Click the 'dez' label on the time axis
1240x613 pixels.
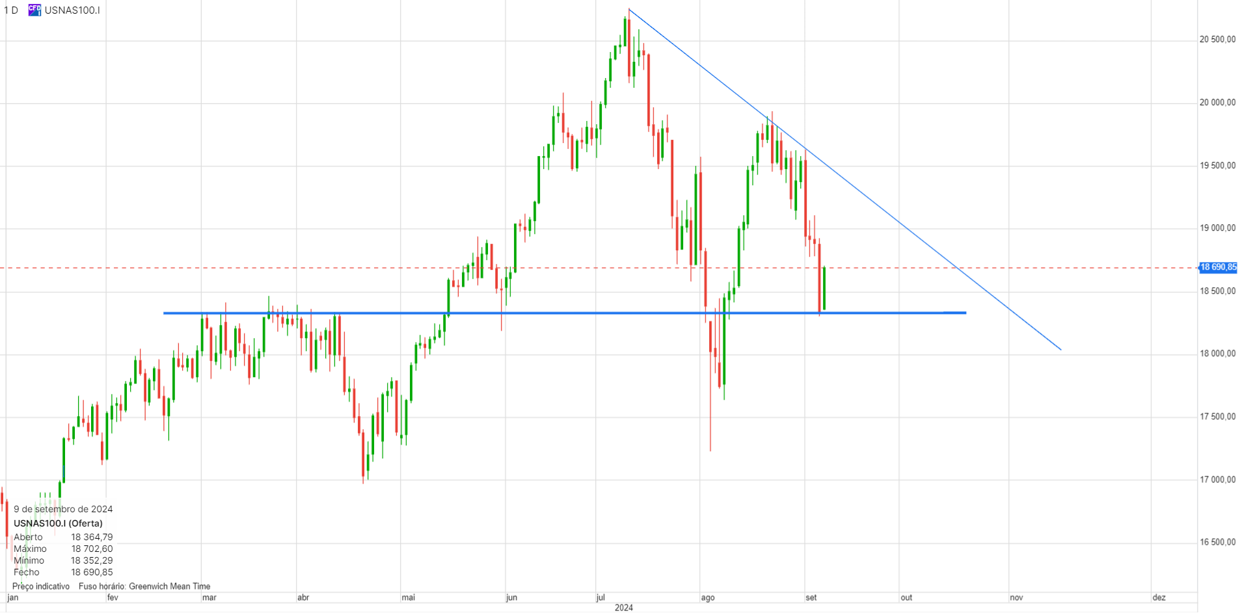[x=1159, y=597]
